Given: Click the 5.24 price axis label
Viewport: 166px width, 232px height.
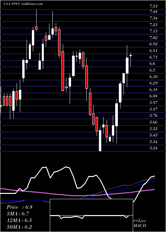Looking at the screenshot, I should [153, 148].
